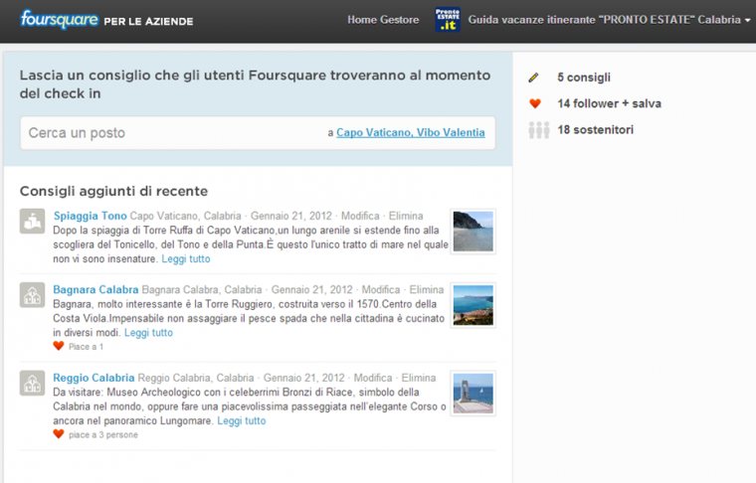Image resolution: width=756 pixels, height=483 pixels.
Task: Click the Pronto Estate .it logo icon
Action: coord(448,20)
